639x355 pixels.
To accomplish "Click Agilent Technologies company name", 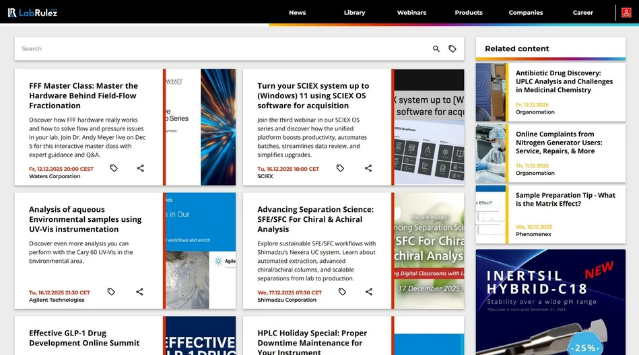I will pyautogui.click(x=57, y=300).
